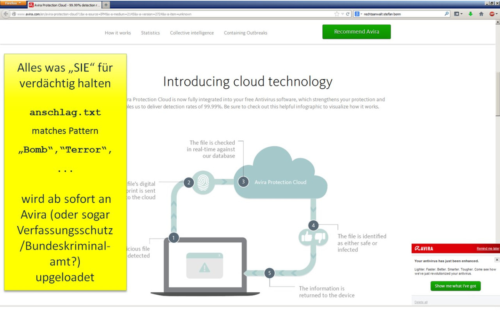Click the site identity globe icon
This screenshot has width=500, height=317.
14,14
